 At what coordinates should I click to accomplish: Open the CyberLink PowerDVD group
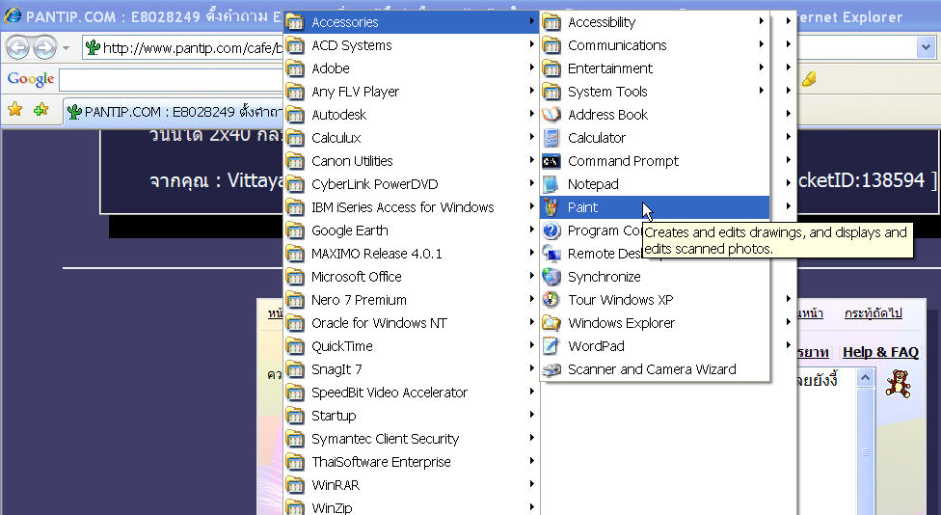[411, 184]
